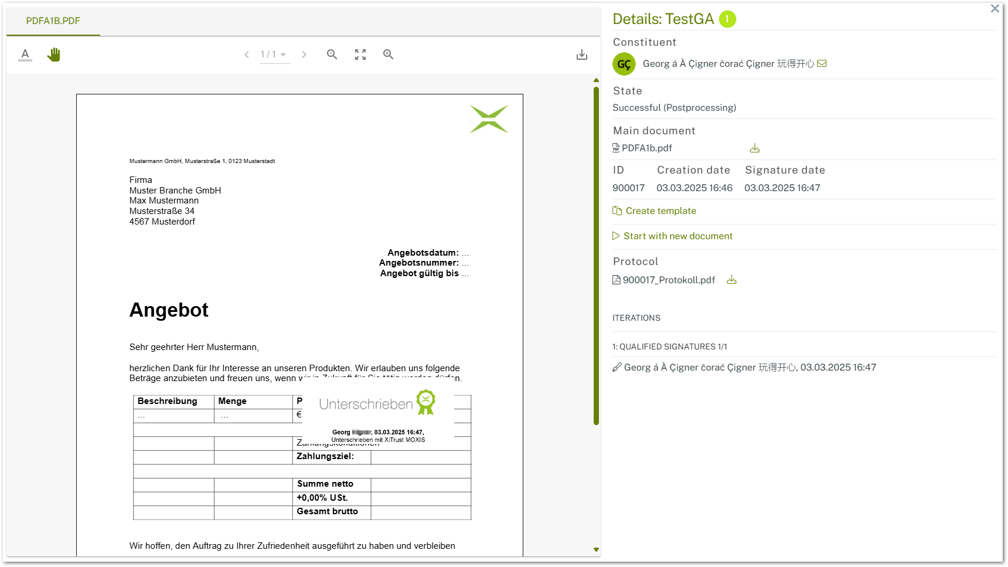Open the page number dropdown
Viewport: 1008px width, 567px height.
click(x=275, y=55)
